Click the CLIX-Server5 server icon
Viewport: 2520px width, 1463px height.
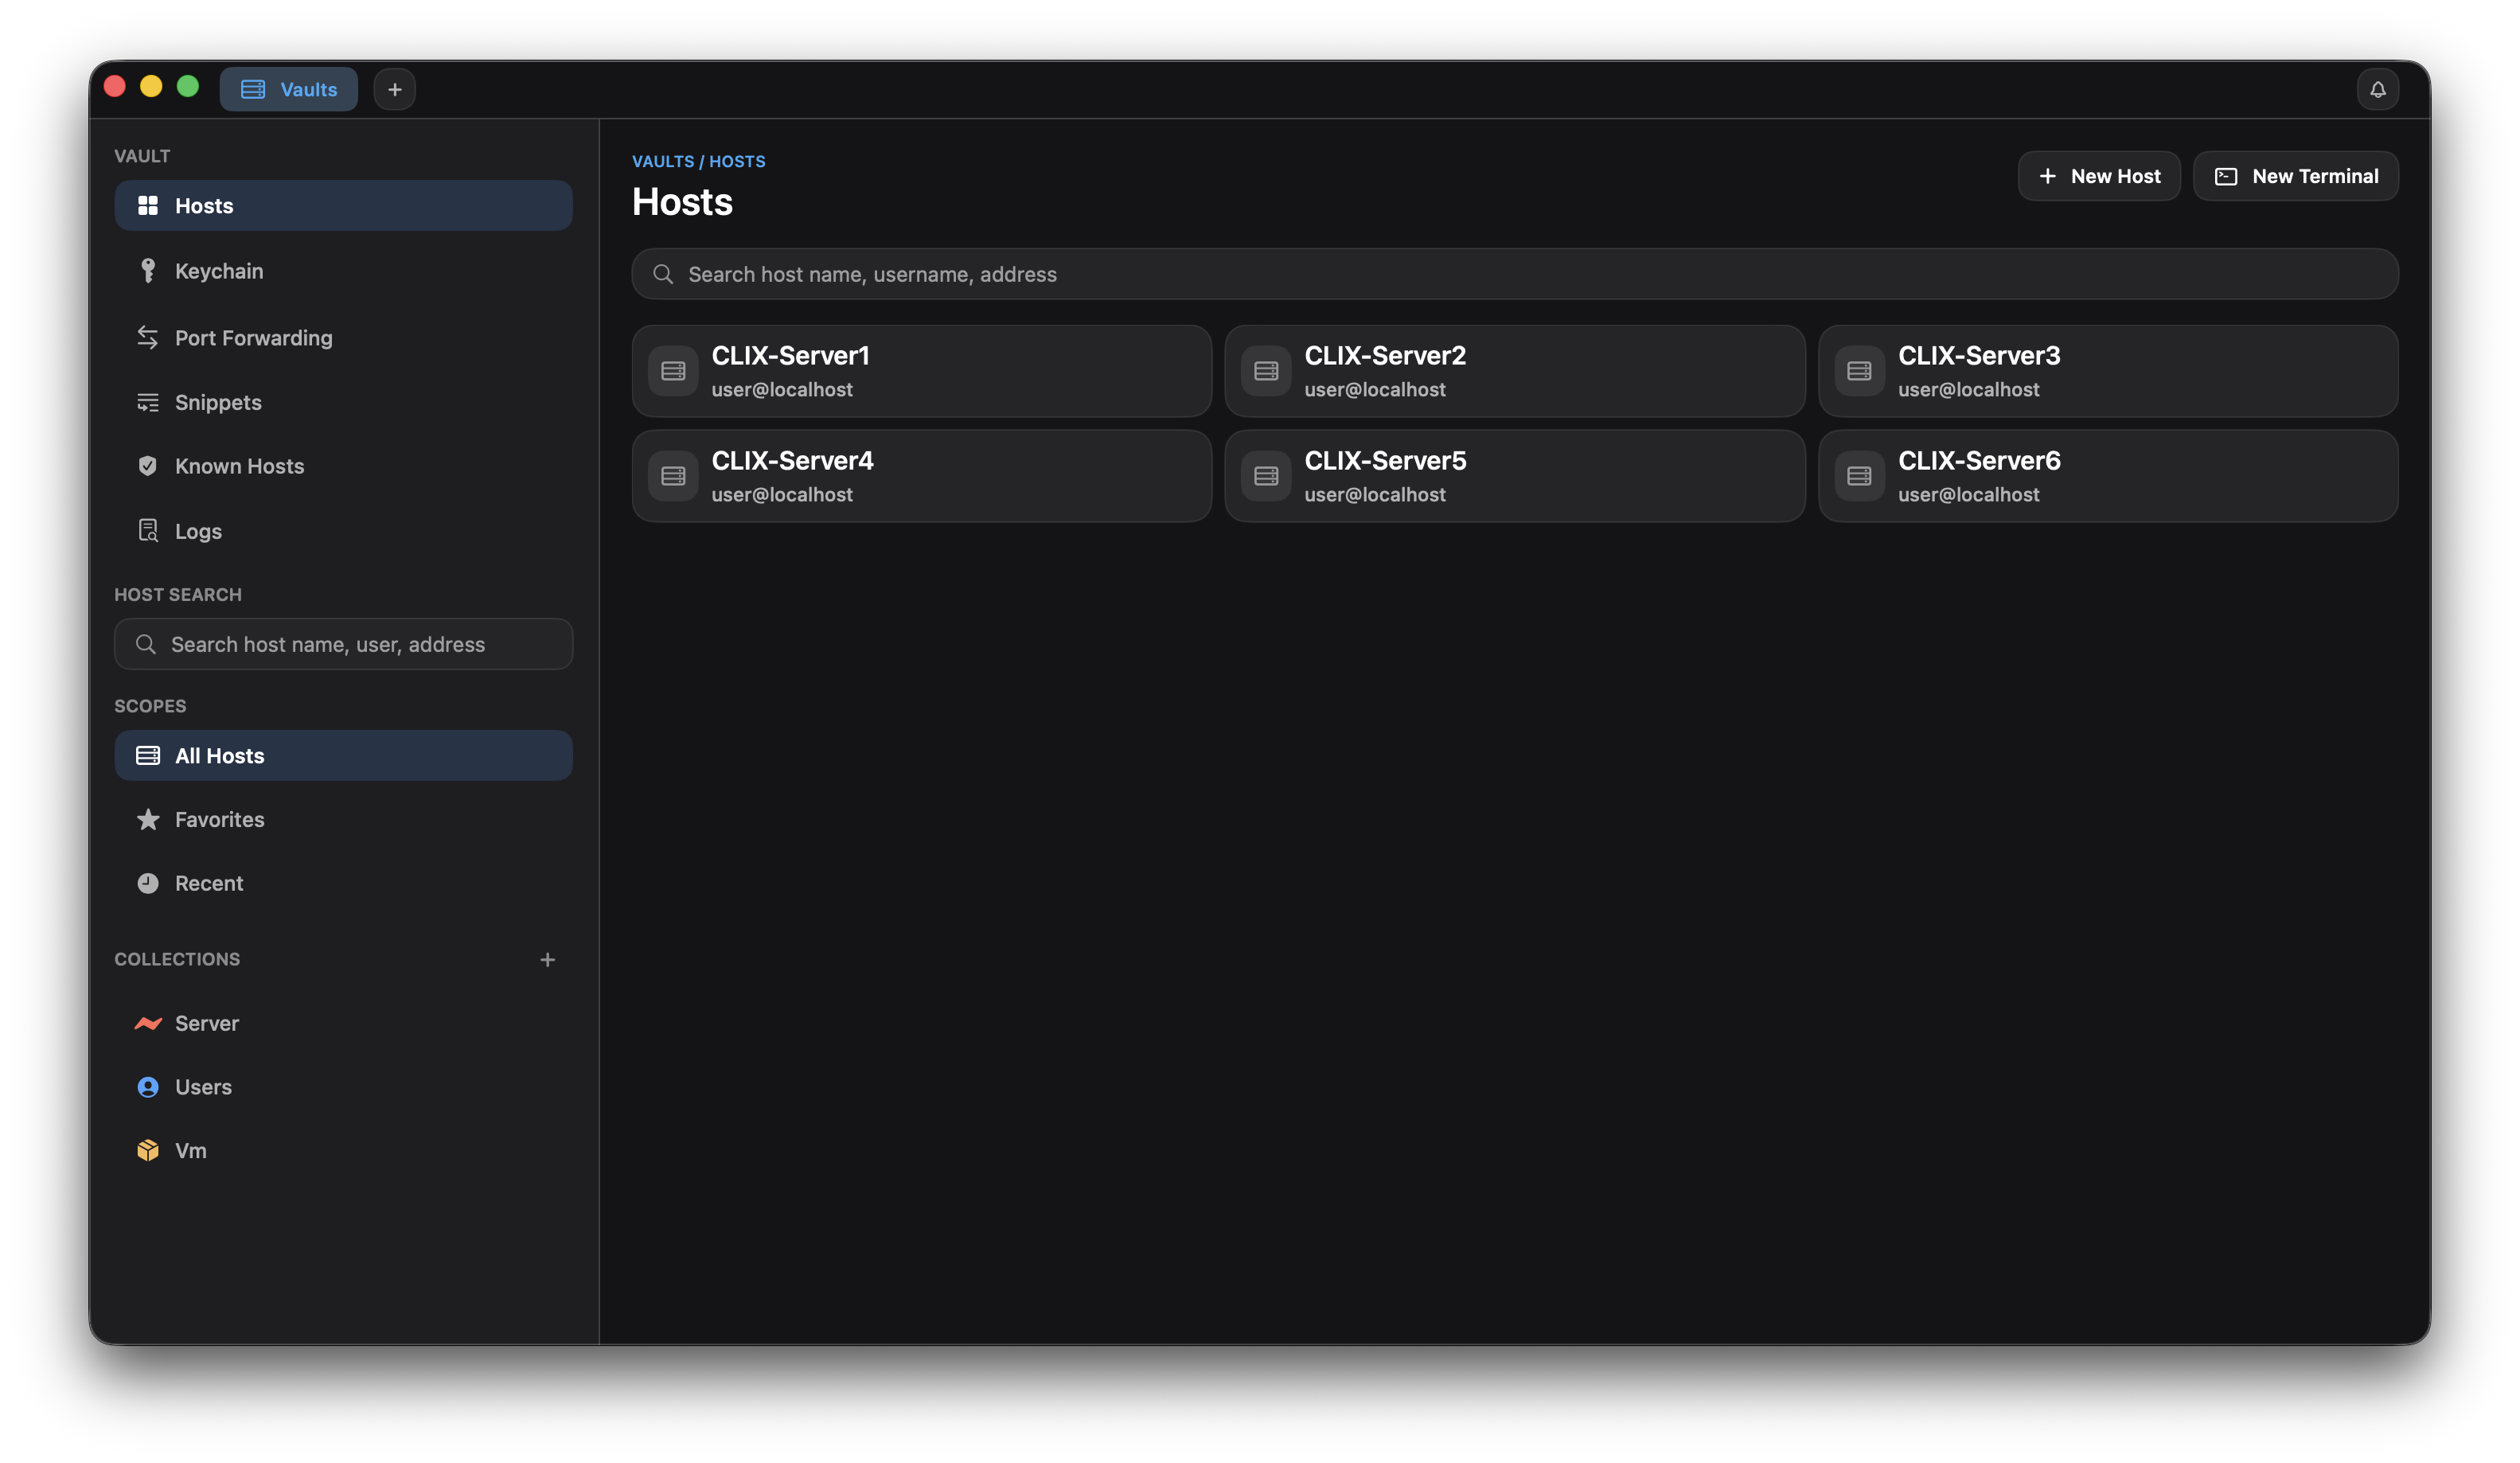pyautogui.click(x=1266, y=476)
